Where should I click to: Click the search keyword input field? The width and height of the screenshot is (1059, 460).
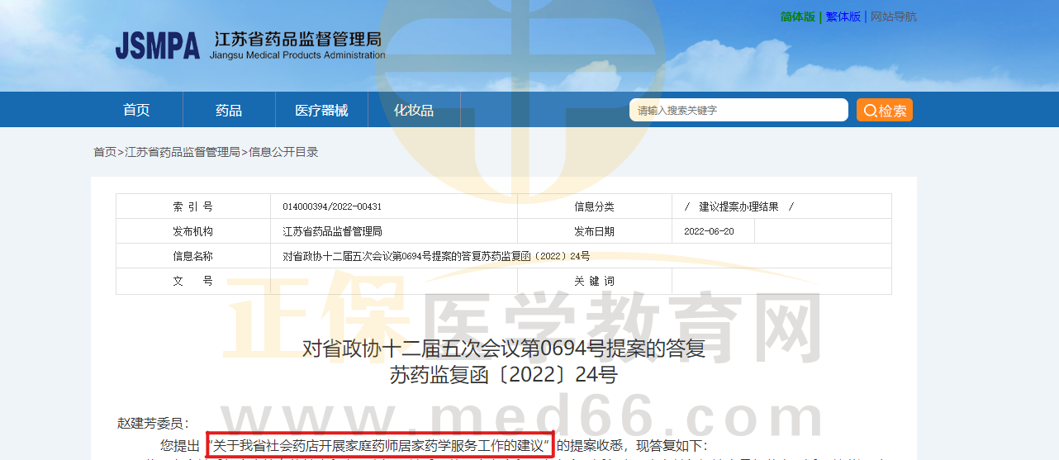point(738,111)
